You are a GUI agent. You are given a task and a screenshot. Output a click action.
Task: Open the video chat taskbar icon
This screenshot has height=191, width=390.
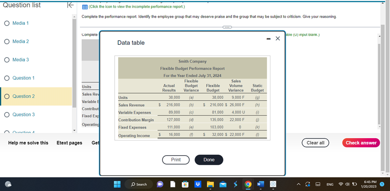(160, 184)
